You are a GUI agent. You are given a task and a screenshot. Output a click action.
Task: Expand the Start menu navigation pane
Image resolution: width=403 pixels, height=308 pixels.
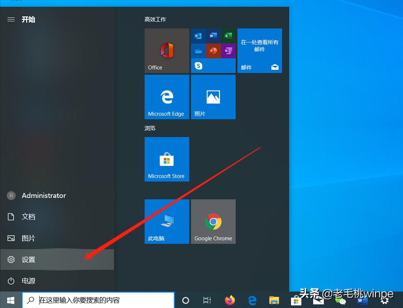11,19
